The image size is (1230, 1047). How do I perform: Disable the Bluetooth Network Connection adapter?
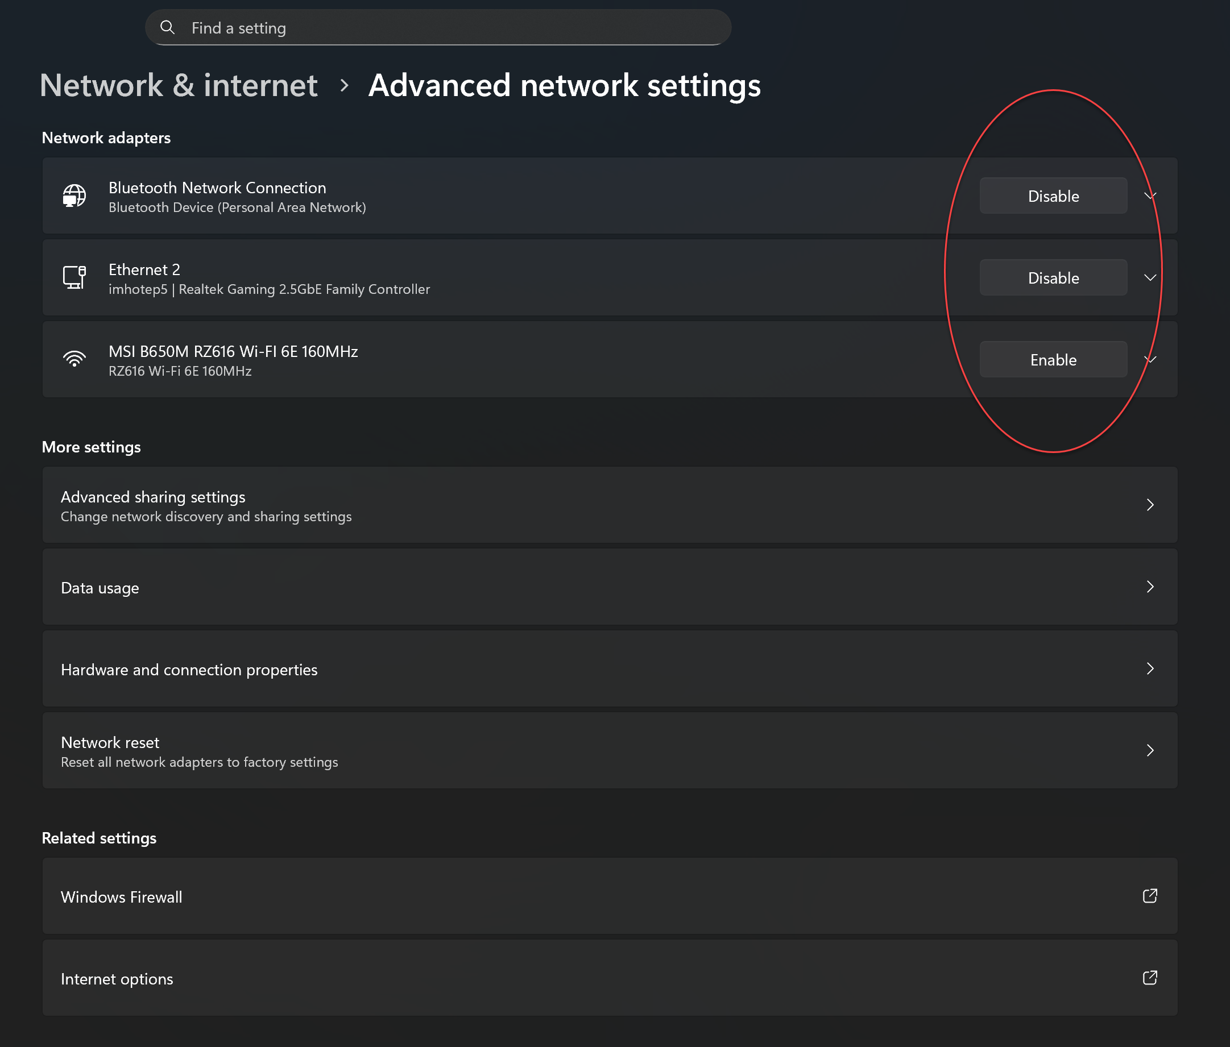click(x=1053, y=196)
